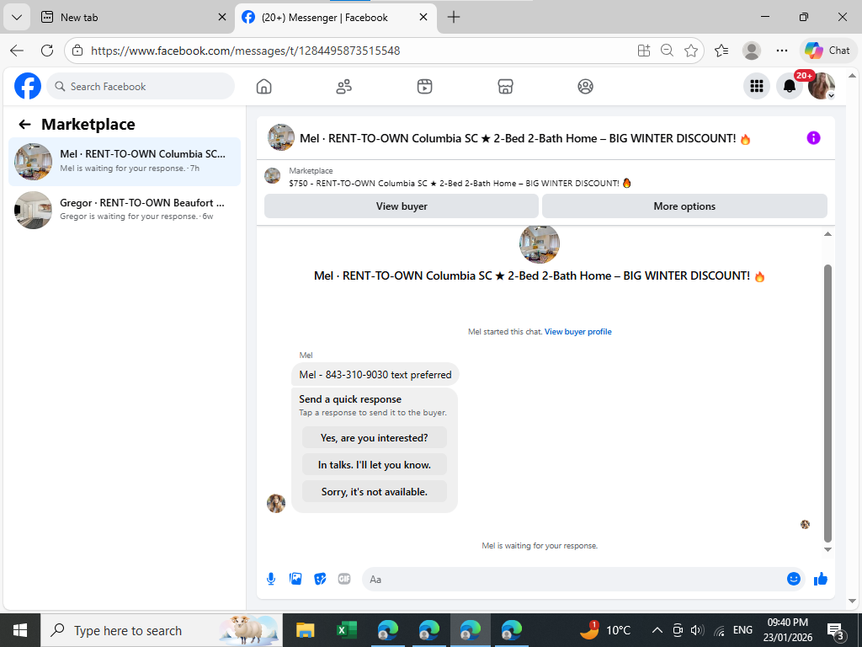This screenshot has width=862, height=647.
Task: Click the listing thumbnail in chat header
Action: (280, 137)
